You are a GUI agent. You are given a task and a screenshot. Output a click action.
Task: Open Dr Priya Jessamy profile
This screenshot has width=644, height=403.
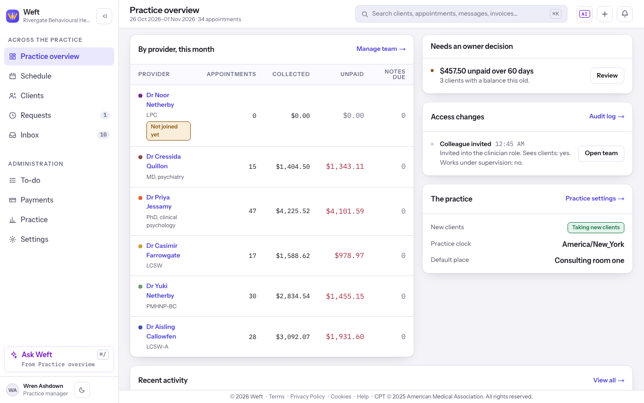coord(159,202)
